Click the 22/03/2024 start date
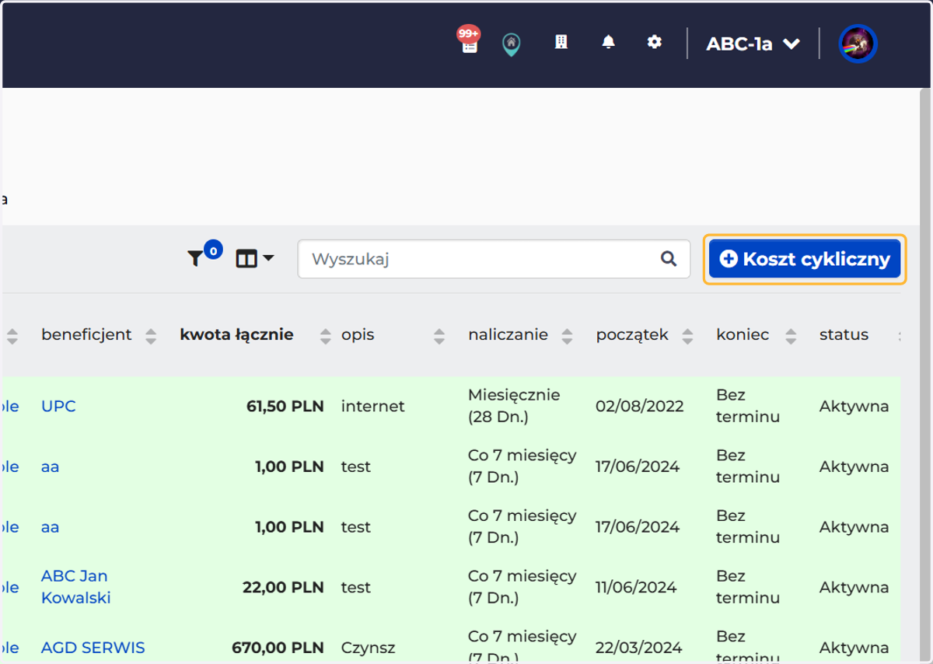The height and width of the screenshot is (664, 933). [638, 648]
